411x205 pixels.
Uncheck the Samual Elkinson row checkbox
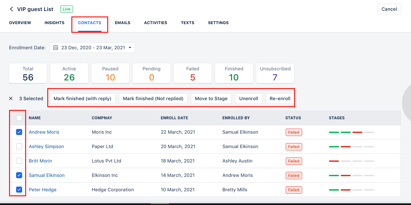19,175
